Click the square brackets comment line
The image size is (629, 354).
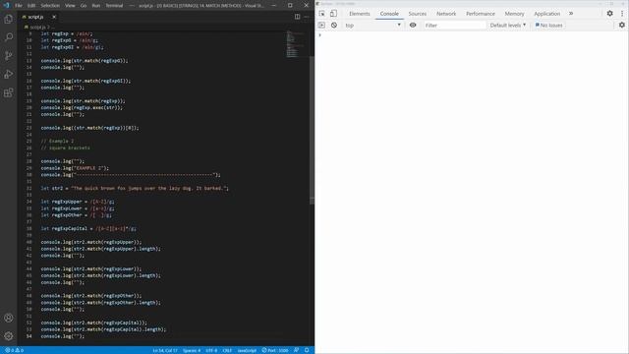point(65,147)
